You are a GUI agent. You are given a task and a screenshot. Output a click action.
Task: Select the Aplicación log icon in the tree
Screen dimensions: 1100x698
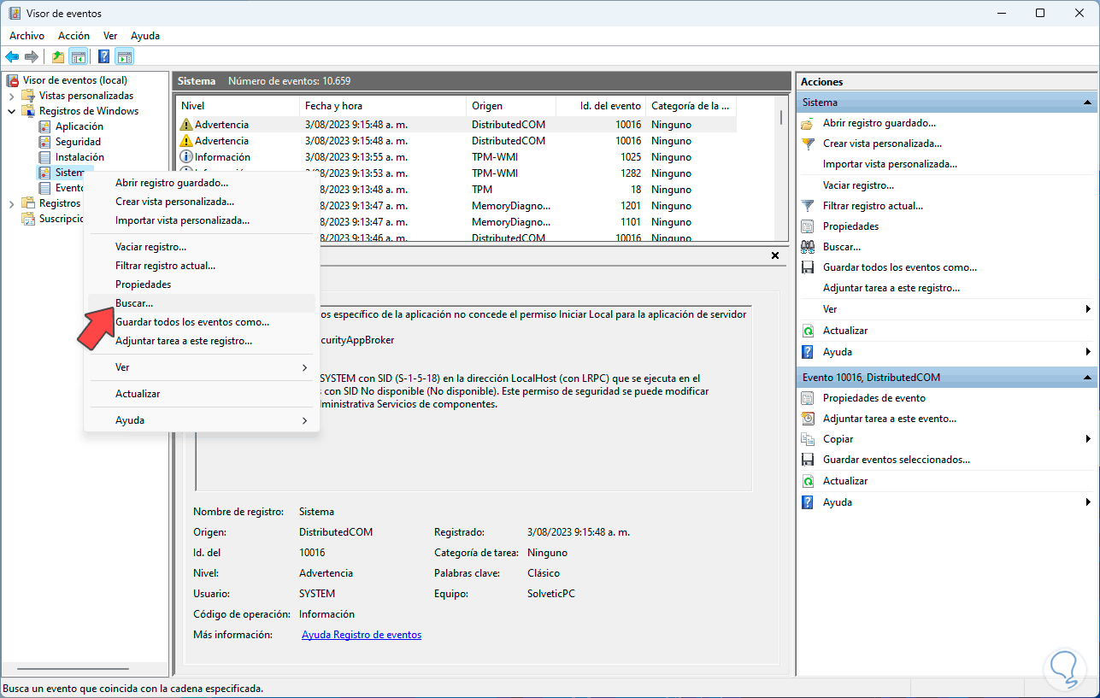[x=45, y=126]
